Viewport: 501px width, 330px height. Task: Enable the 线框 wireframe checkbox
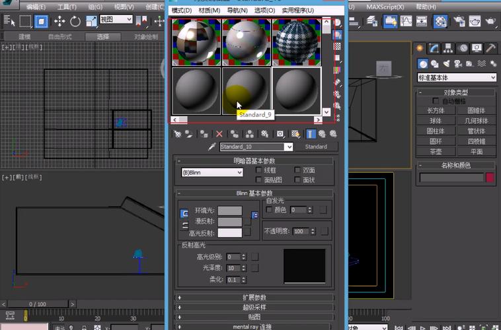pos(260,170)
